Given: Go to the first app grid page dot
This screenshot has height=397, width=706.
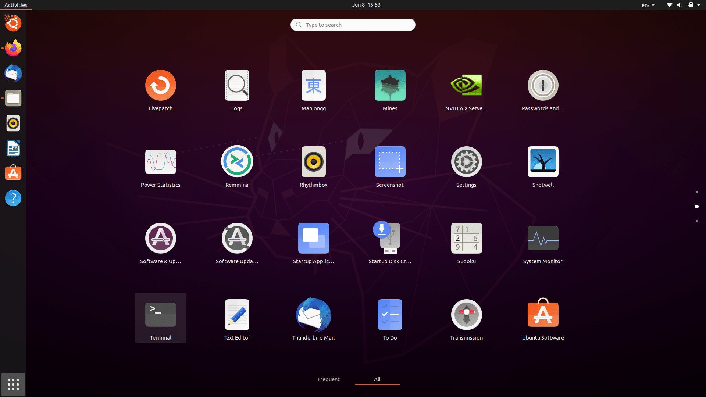Looking at the screenshot, I should point(696,192).
